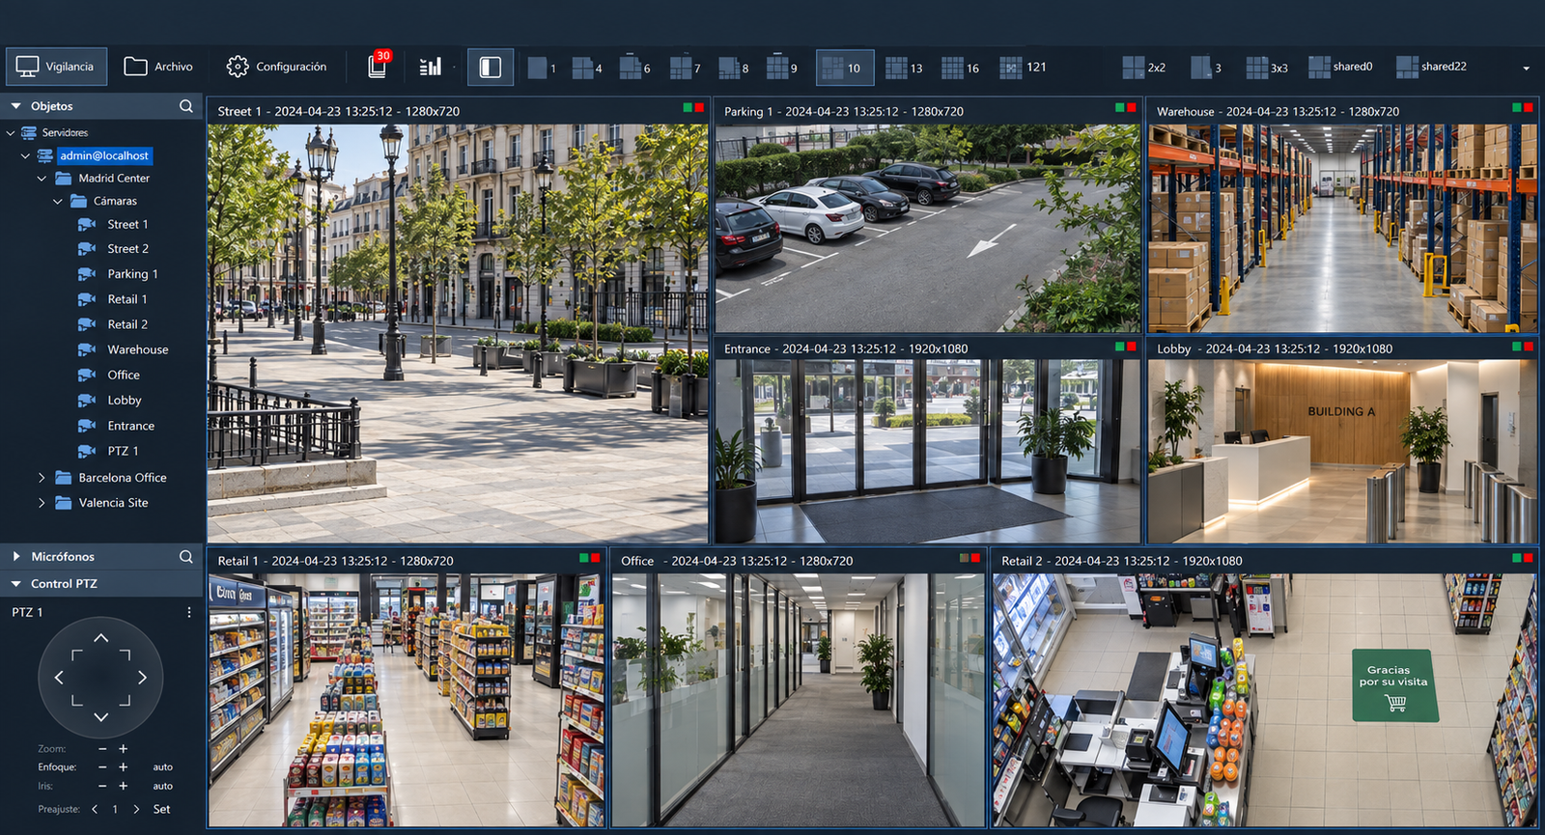Select the active 10-camera layout
Viewport: 1545px width, 835px height.
[845, 68]
